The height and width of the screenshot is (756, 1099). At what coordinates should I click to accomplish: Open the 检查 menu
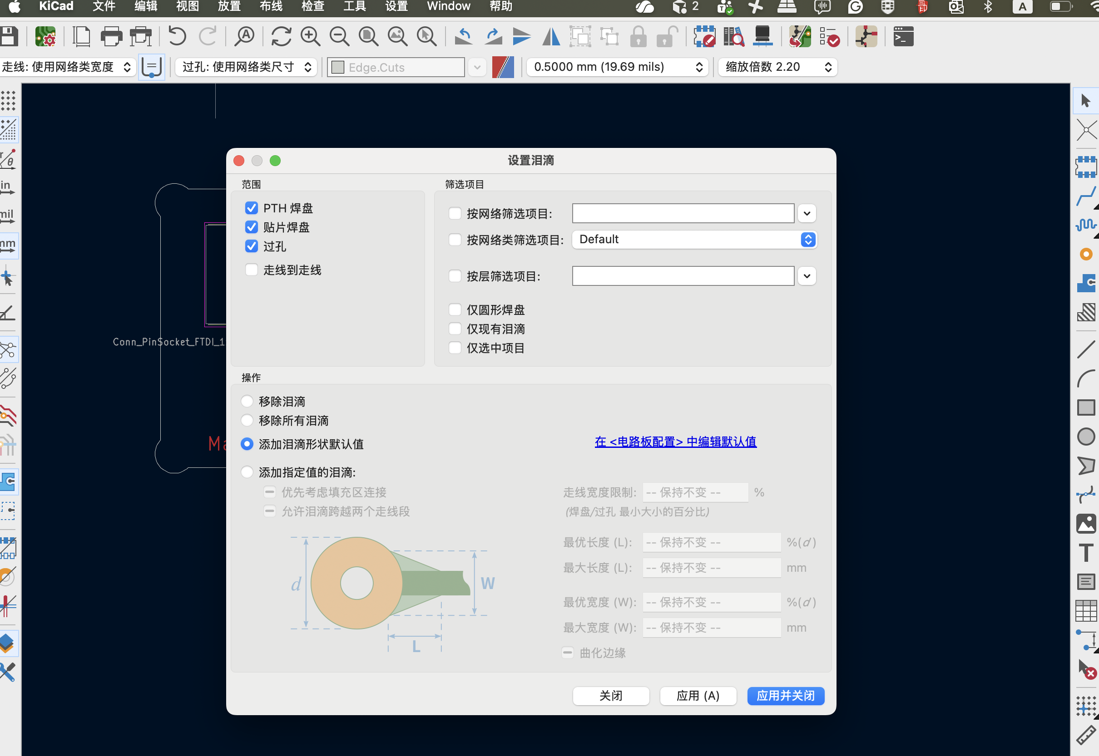pyautogui.click(x=313, y=7)
